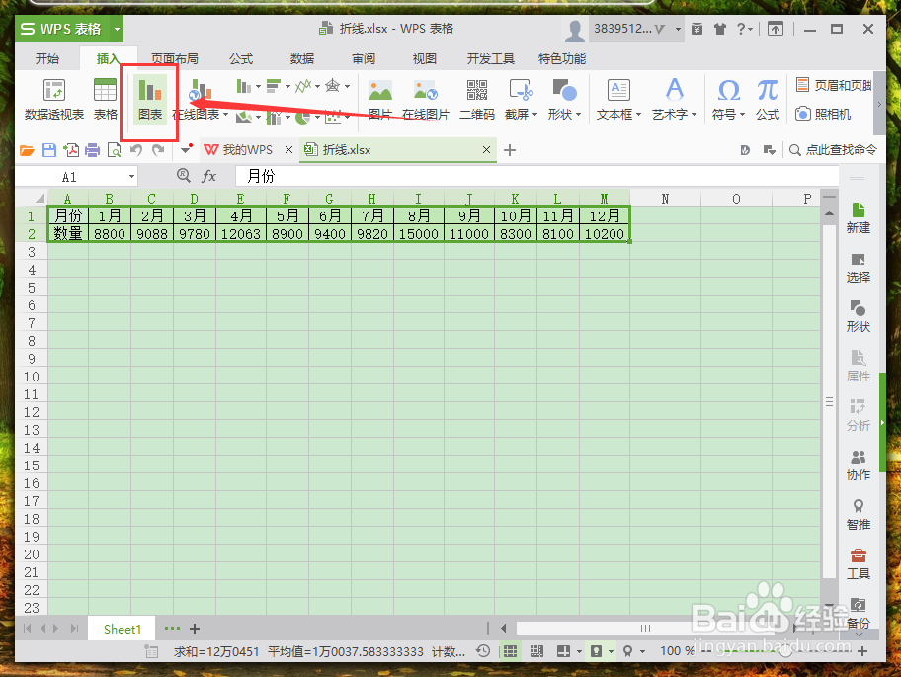Screen dimensions: 901x677
Task: Toggle reading mode icon in the status bar
Action: [x=564, y=651]
